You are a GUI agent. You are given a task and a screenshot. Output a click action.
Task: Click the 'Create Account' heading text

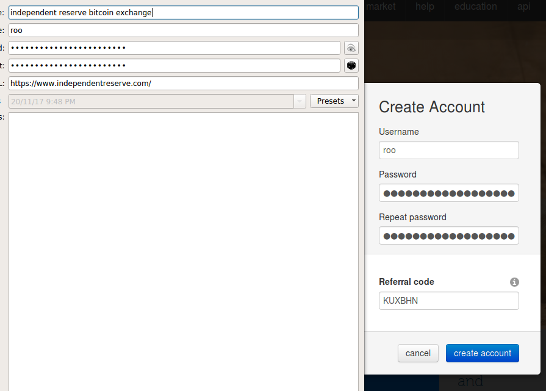432,107
